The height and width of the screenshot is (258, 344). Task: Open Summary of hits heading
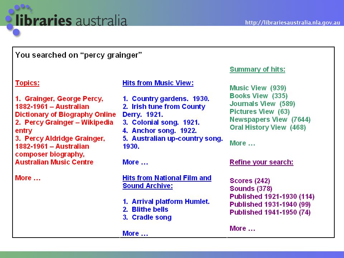[257, 69]
